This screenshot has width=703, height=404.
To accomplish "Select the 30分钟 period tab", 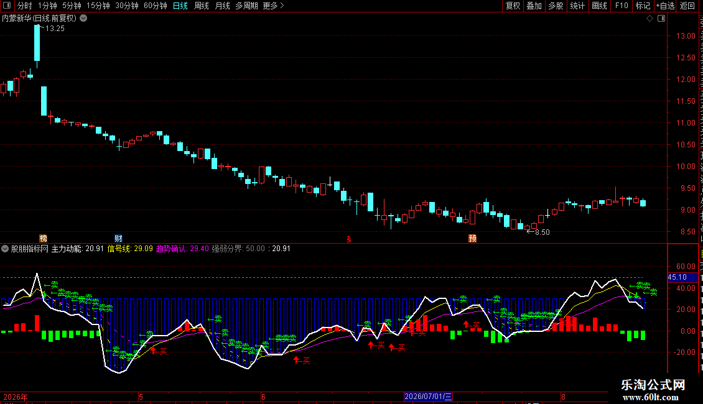I will 126,6.
